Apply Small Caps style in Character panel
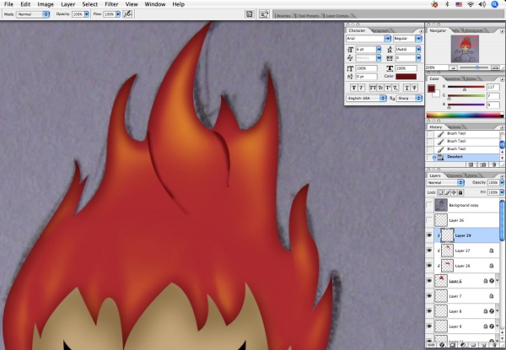This screenshot has width=506, height=350. [380, 88]
